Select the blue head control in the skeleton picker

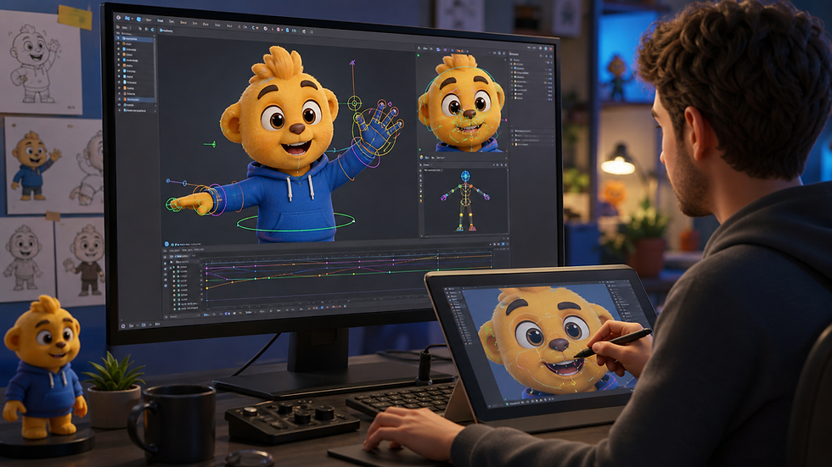point(465,175)
